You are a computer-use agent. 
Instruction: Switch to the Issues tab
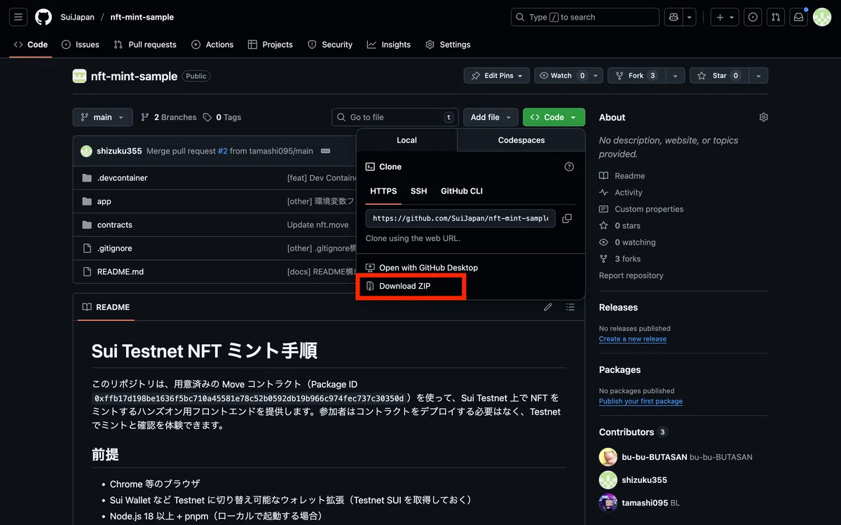(x=81, y=44)
